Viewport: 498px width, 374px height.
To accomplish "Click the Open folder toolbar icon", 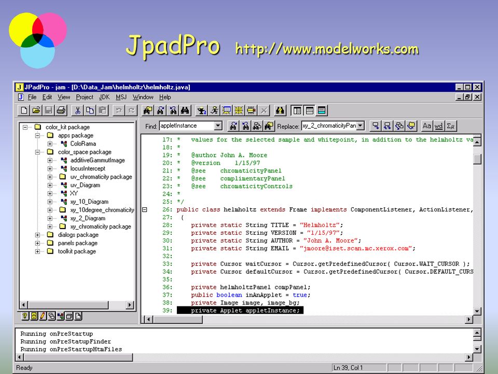I will tap(36, 110).
